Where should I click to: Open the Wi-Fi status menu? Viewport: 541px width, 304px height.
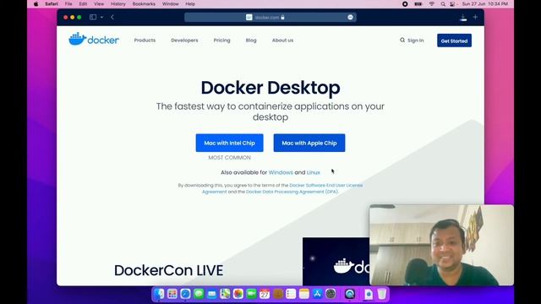[432, 3]
